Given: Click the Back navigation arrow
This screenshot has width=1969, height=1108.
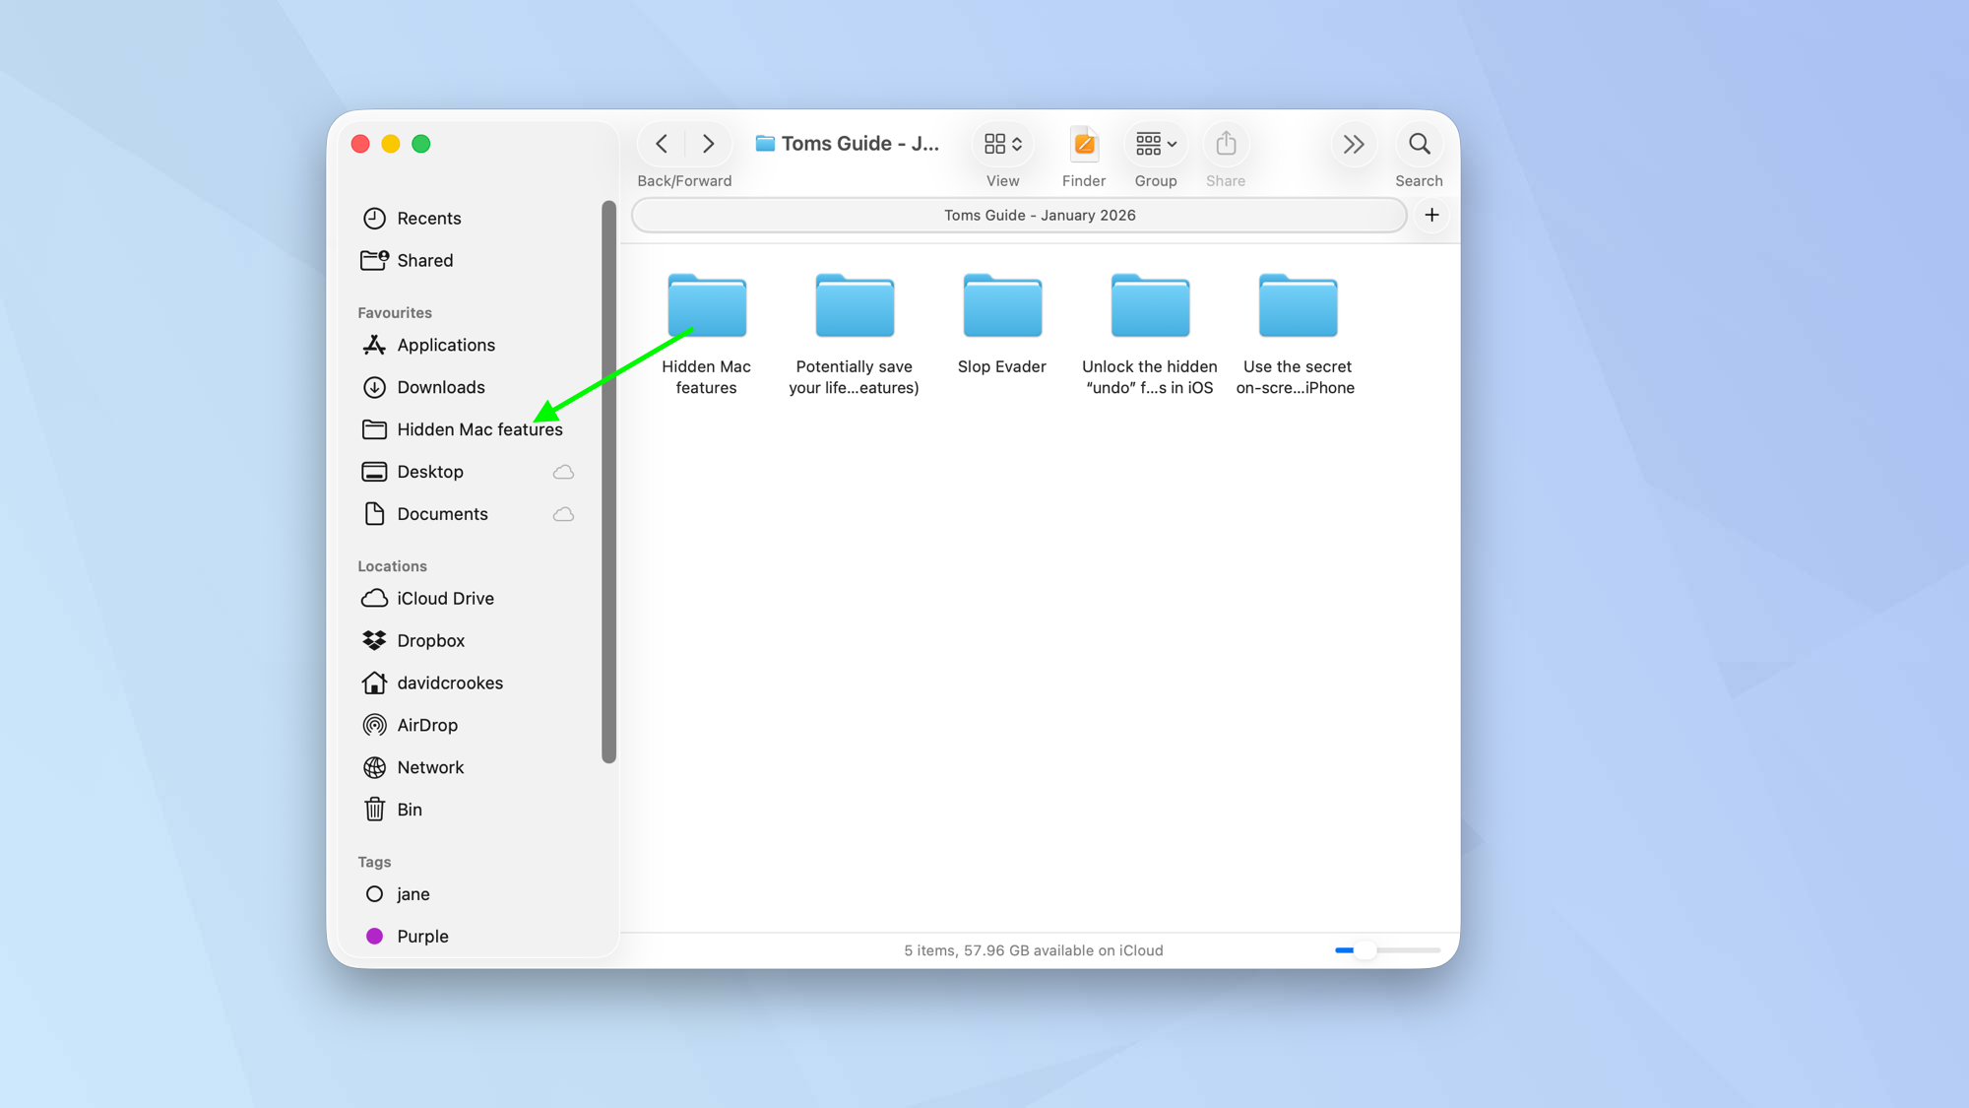Looking at the screenshot, I should coord(662,144).
